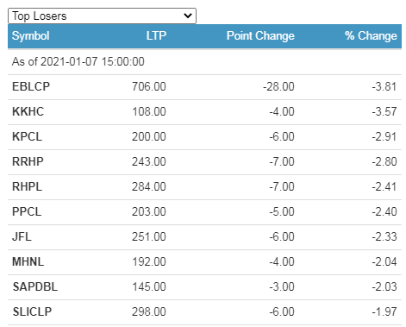Click the dropdown chevron arrow

click(x=188, y=16)
